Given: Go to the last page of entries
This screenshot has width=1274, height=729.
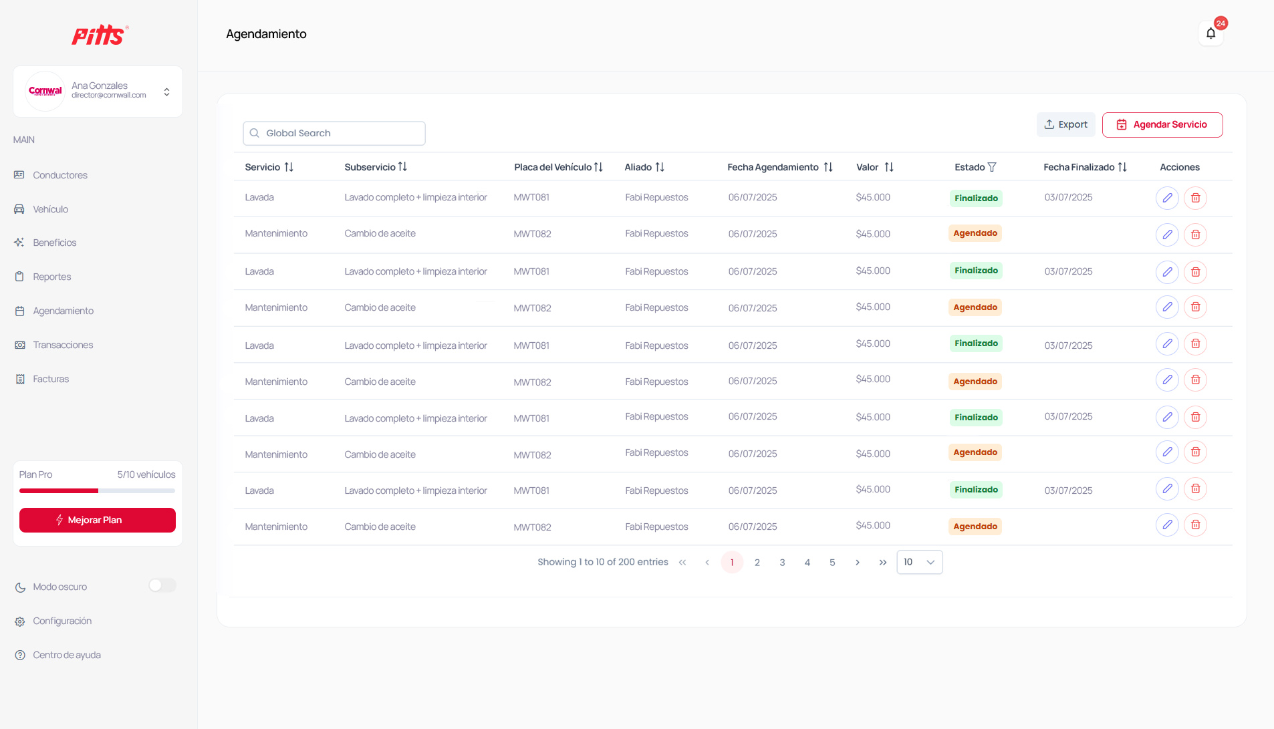Looking at the screenshot, I should [882, 563].
